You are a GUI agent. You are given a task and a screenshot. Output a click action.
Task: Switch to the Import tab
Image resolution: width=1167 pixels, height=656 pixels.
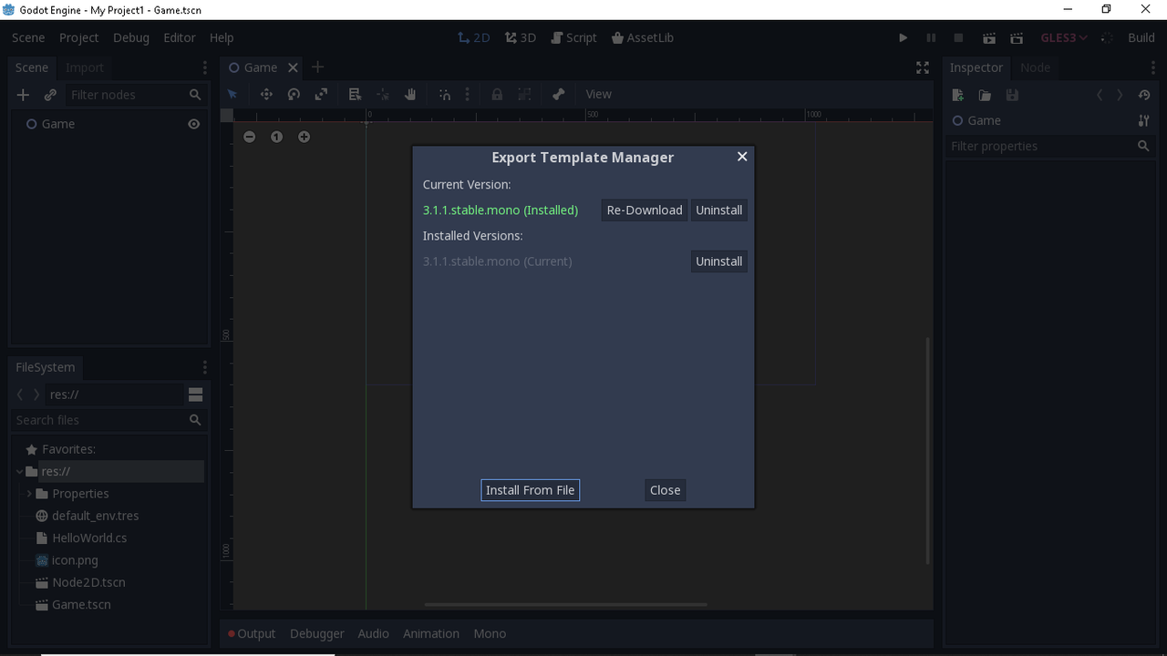(85, 67)
